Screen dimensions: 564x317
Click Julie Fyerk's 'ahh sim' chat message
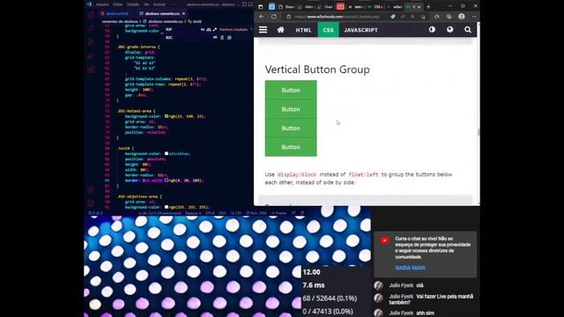(x=425, y=313)
